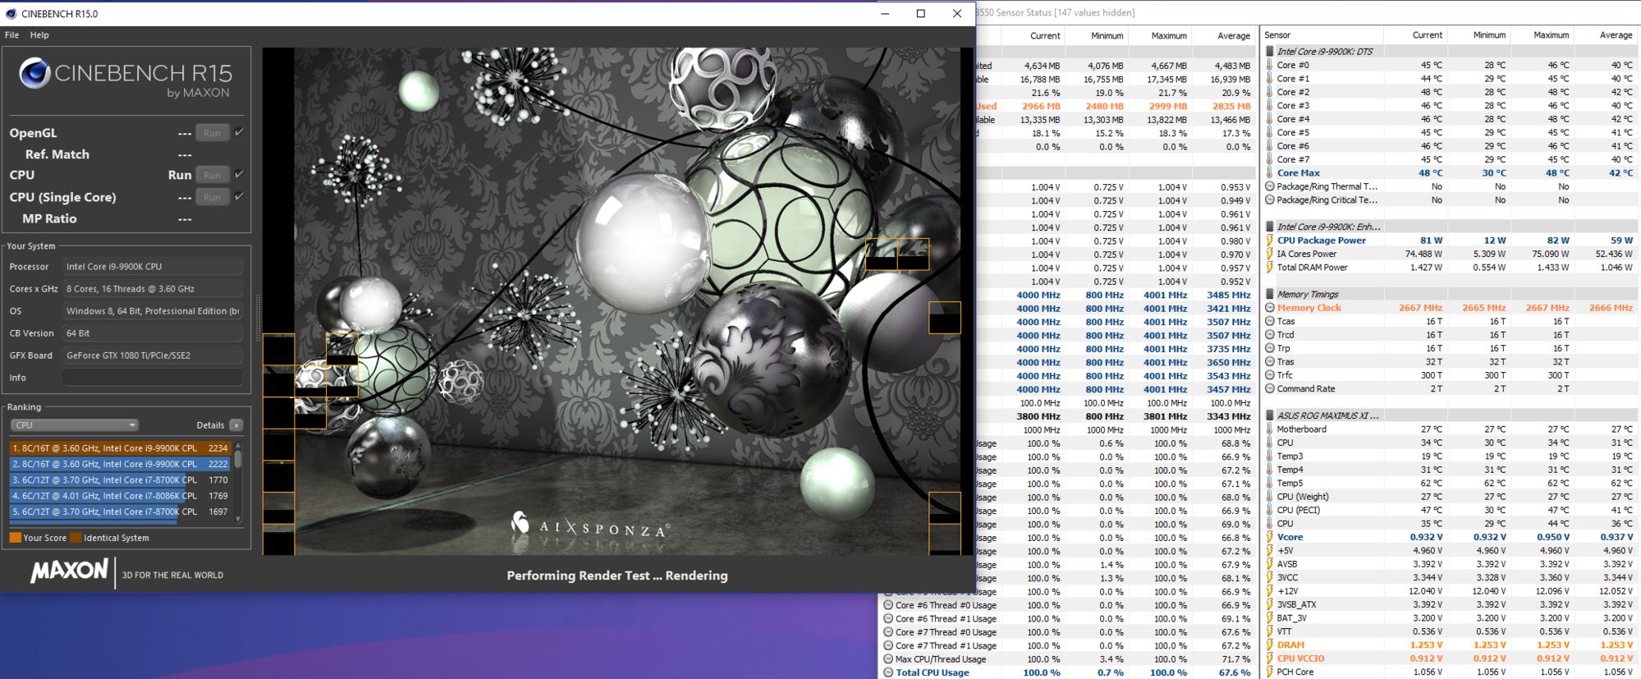Image resolution: width=1641 pixels, height=679 pixels.
Task: Open the File menu in Cinebench
Action: (x=11, y=35)
